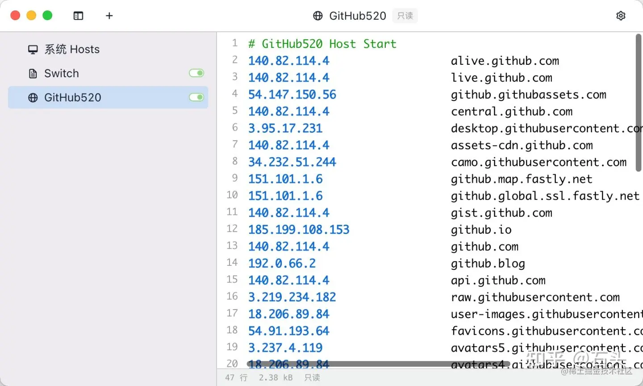Viewport: 643px width, 386px height.
Task: Click IP 3.95.17.231
Action: click(x=285, y=129)
